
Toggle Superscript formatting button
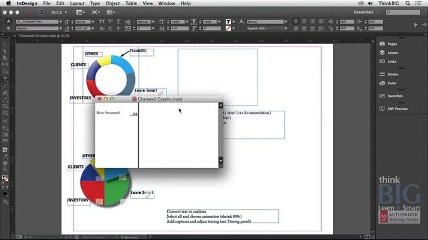pyautogui.click(x=110, y=21)
